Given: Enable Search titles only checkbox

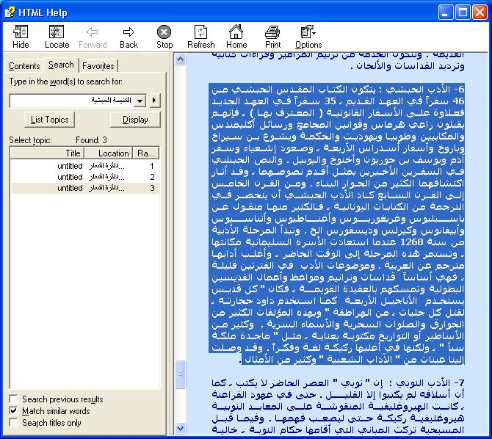Looking at the screenshot, I should [13, 422].
